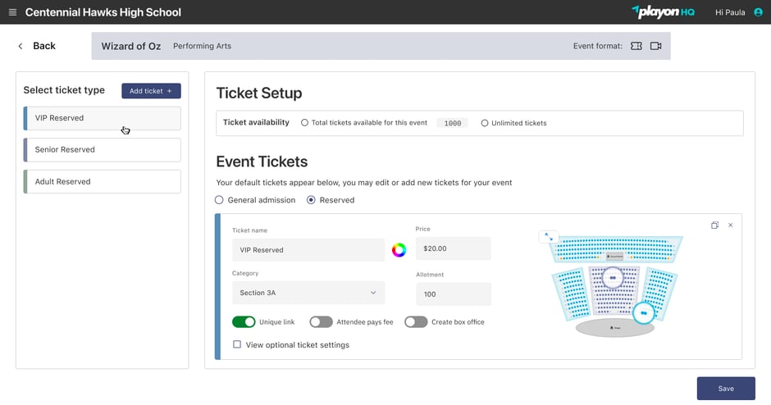This screenshot has width=771, height=405.
Task: Select the ticketed event format icon
Action: (636, 46)
